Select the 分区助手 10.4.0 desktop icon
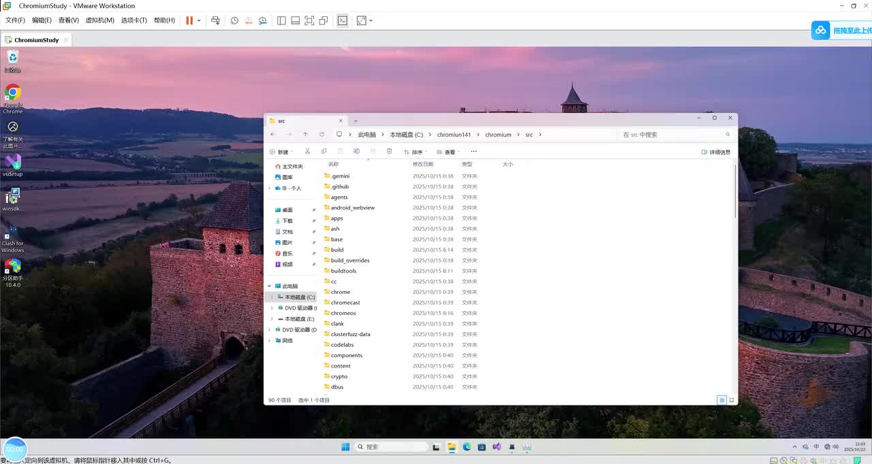The height and width of the screenshot is (464, 872). coord(12,274)
